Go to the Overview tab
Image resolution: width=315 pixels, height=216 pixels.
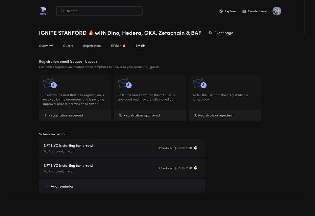click(x=46, y=46)
